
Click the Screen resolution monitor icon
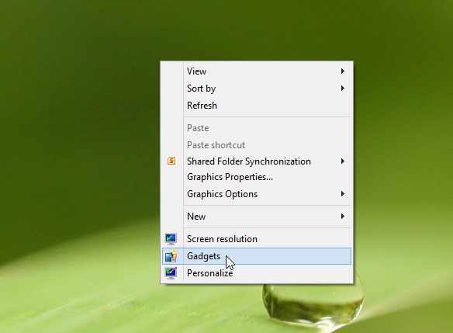click(171, 239)
